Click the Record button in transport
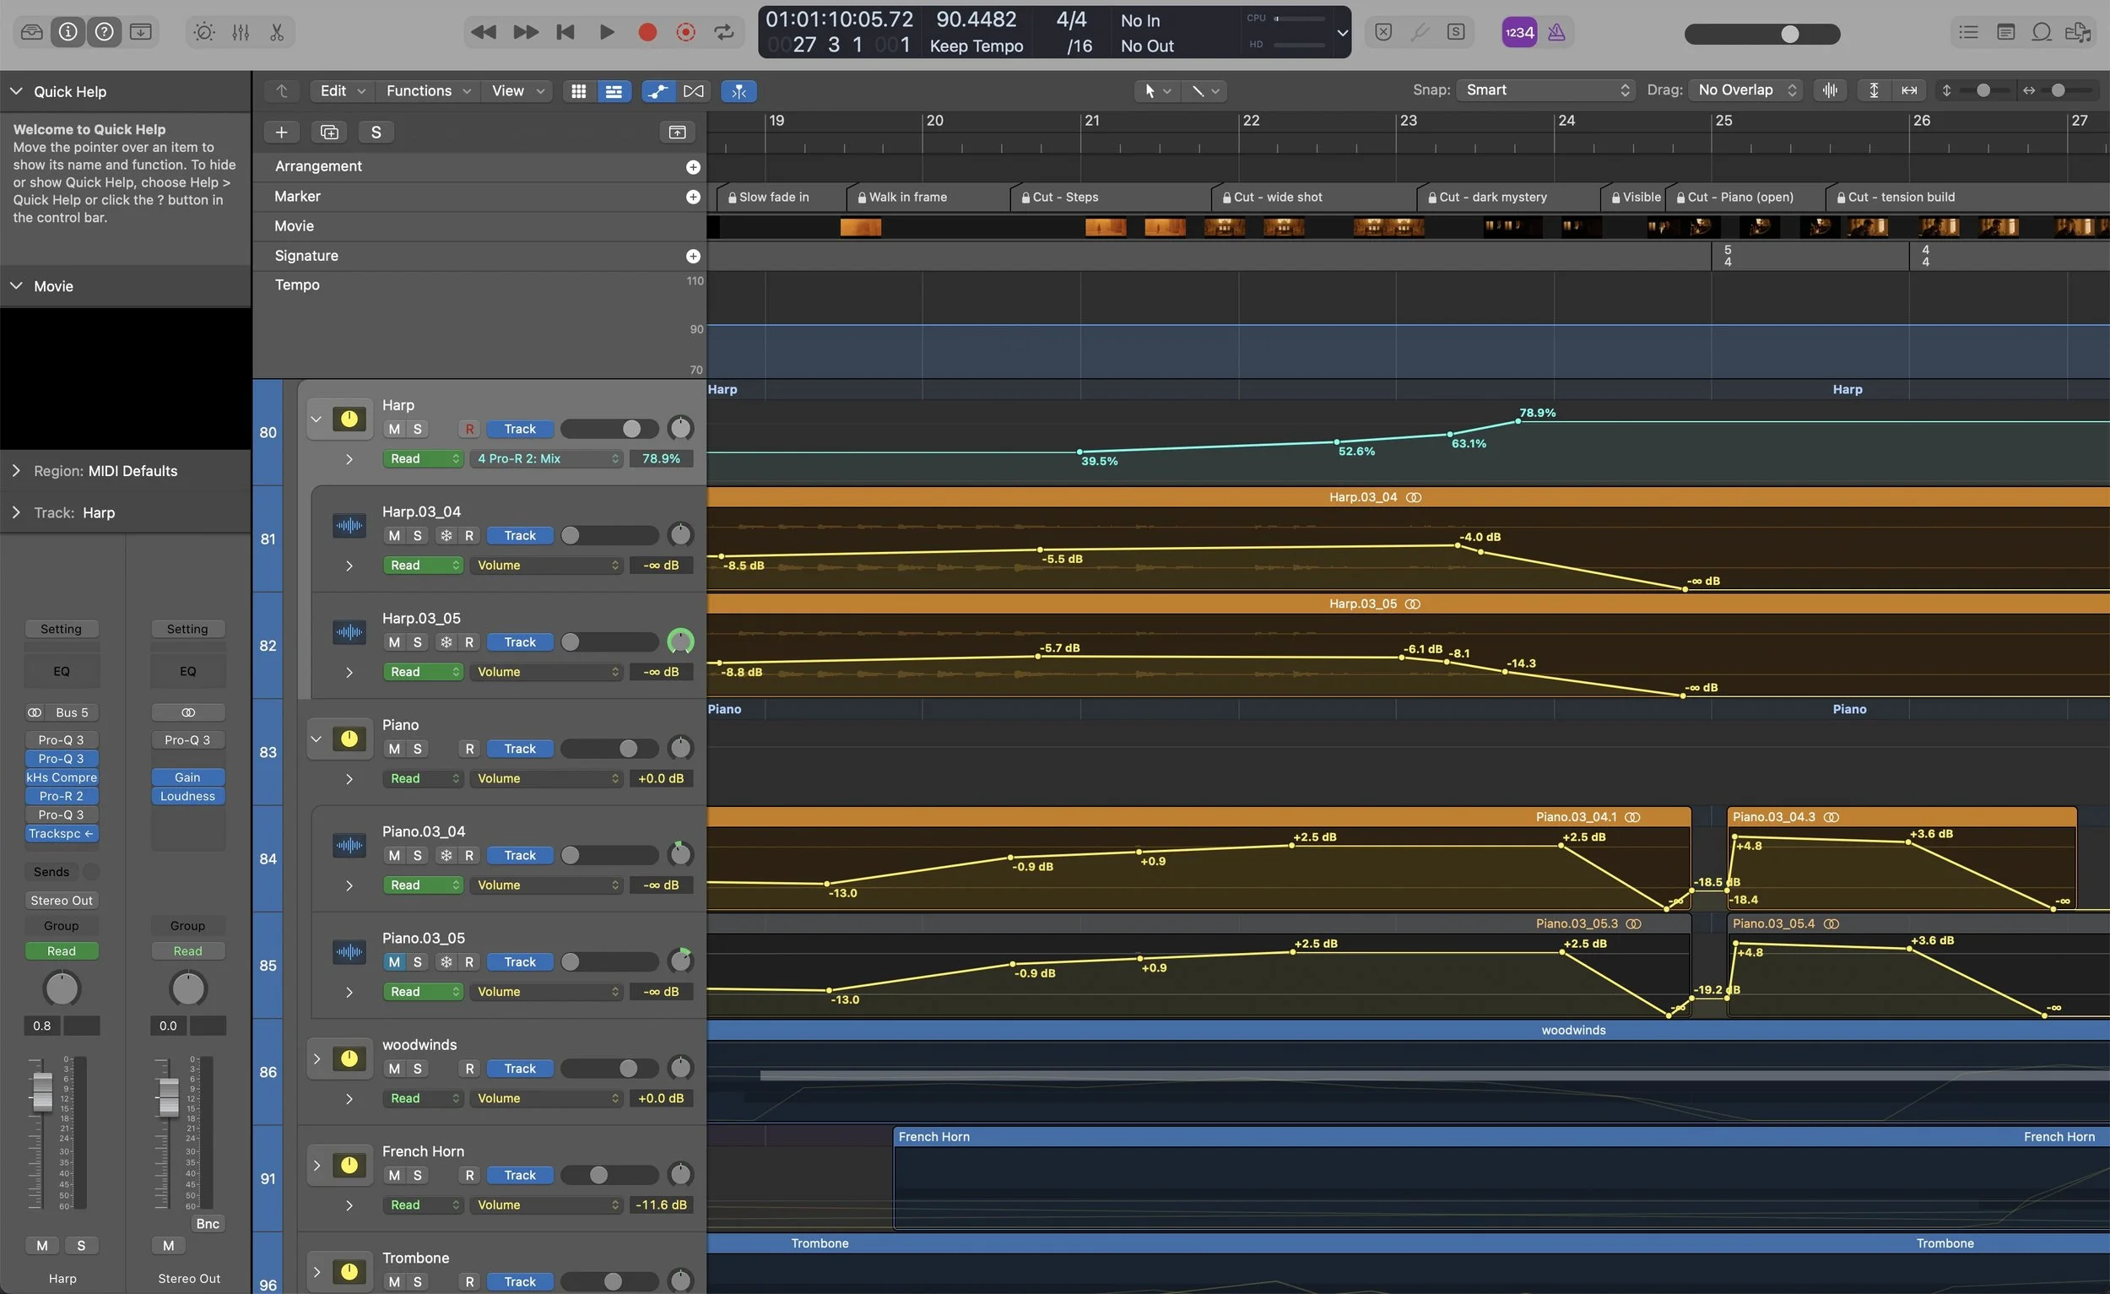The height and width of the screenshot is (1294, 2110). click(x=647, y=32)
